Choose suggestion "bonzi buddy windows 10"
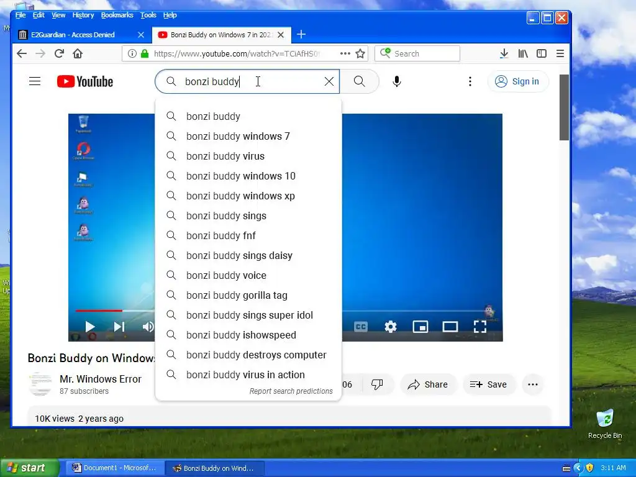Screen dimensions: 636x477 click(x=248, y=176)
